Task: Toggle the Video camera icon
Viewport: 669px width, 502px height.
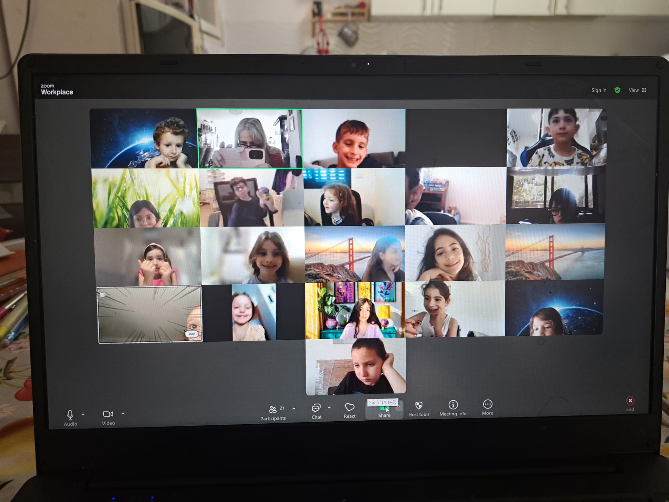Action: tap(108, 414)
